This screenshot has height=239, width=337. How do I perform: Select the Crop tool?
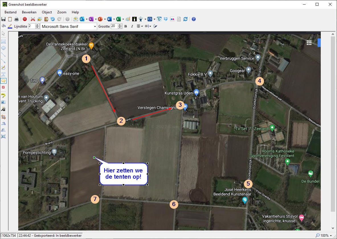pos(3,116)
